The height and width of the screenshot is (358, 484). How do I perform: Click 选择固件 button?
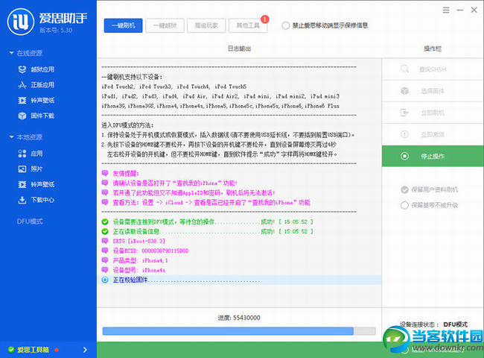[433, 91]
